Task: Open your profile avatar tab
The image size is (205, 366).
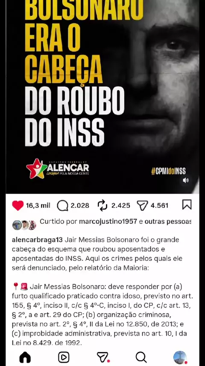Action: (180, 357)
